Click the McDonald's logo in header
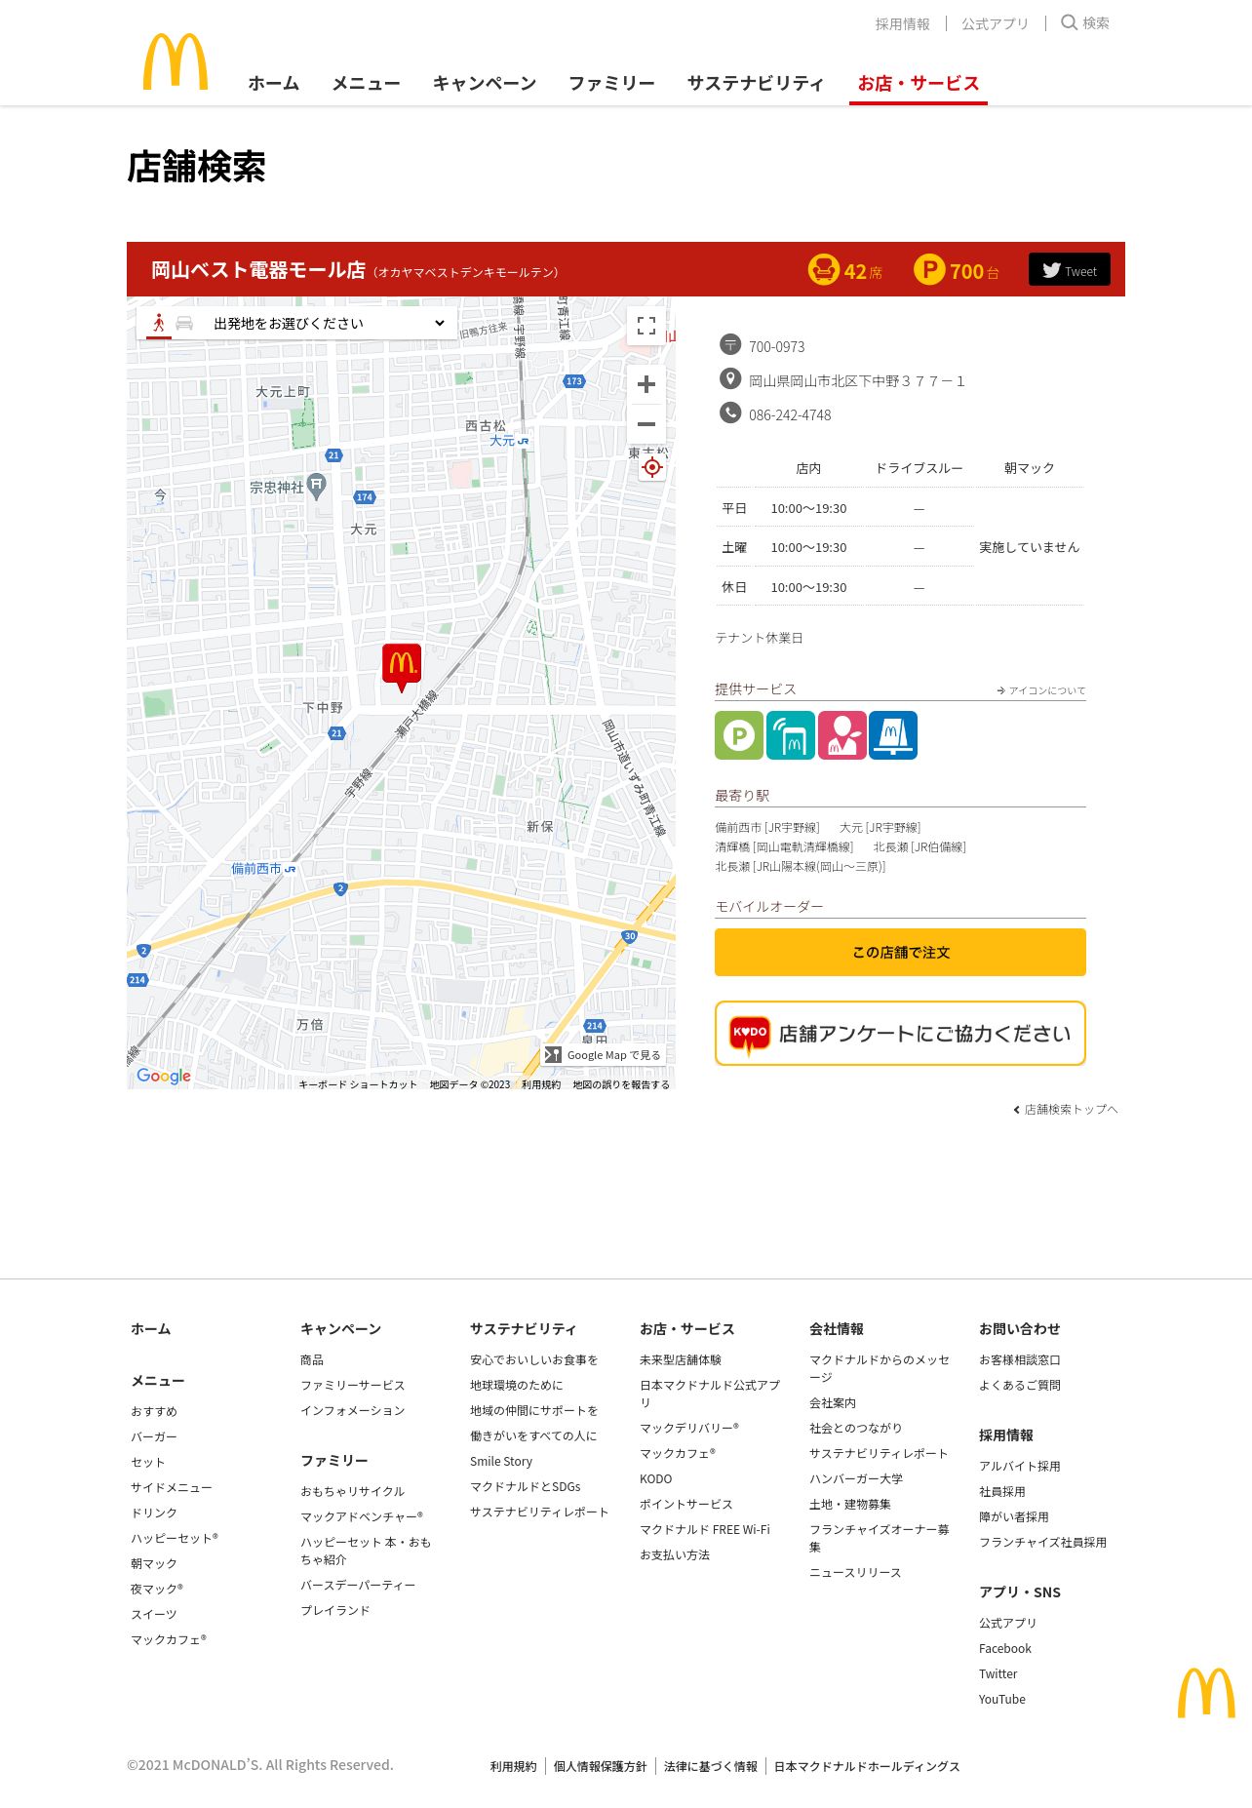The image size is (1252, 1808). [x=176, y=61]
